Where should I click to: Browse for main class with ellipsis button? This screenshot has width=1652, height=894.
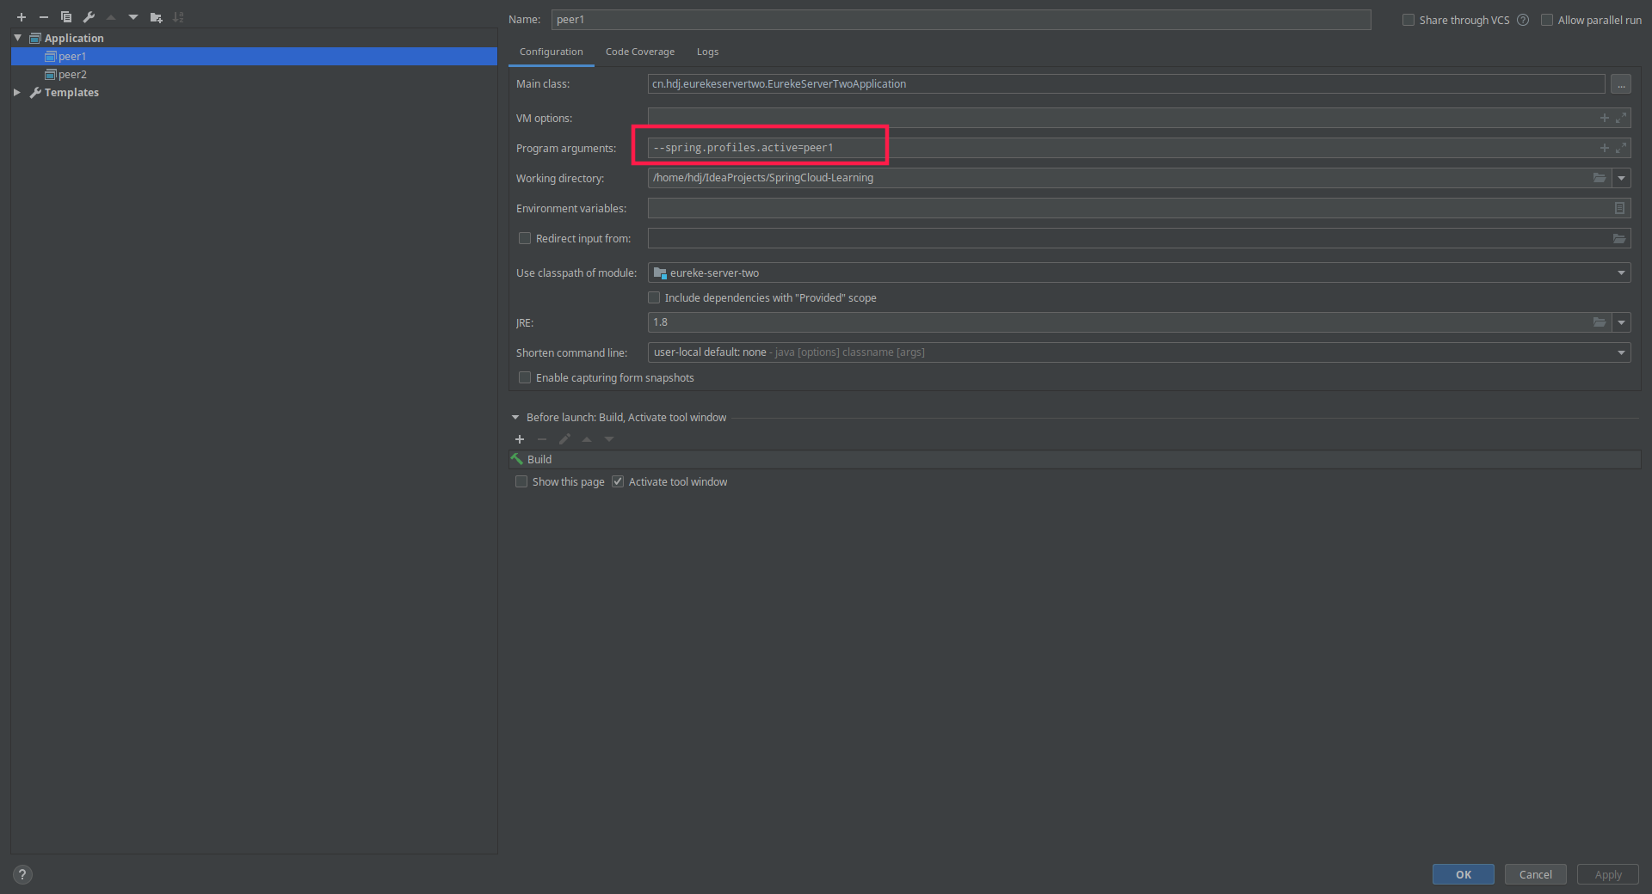[x=1621, y=84]
